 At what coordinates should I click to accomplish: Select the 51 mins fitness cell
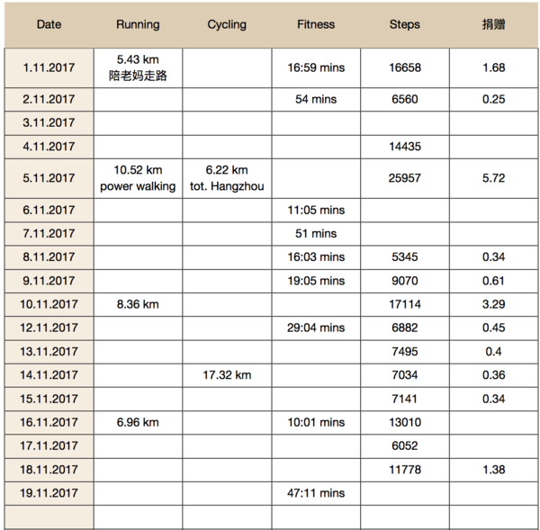[x=316, y=233]
